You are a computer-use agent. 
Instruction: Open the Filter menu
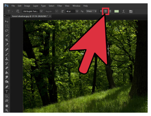pos(60,6)
